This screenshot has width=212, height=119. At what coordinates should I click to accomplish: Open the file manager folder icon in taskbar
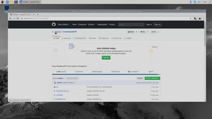[12, 2]
